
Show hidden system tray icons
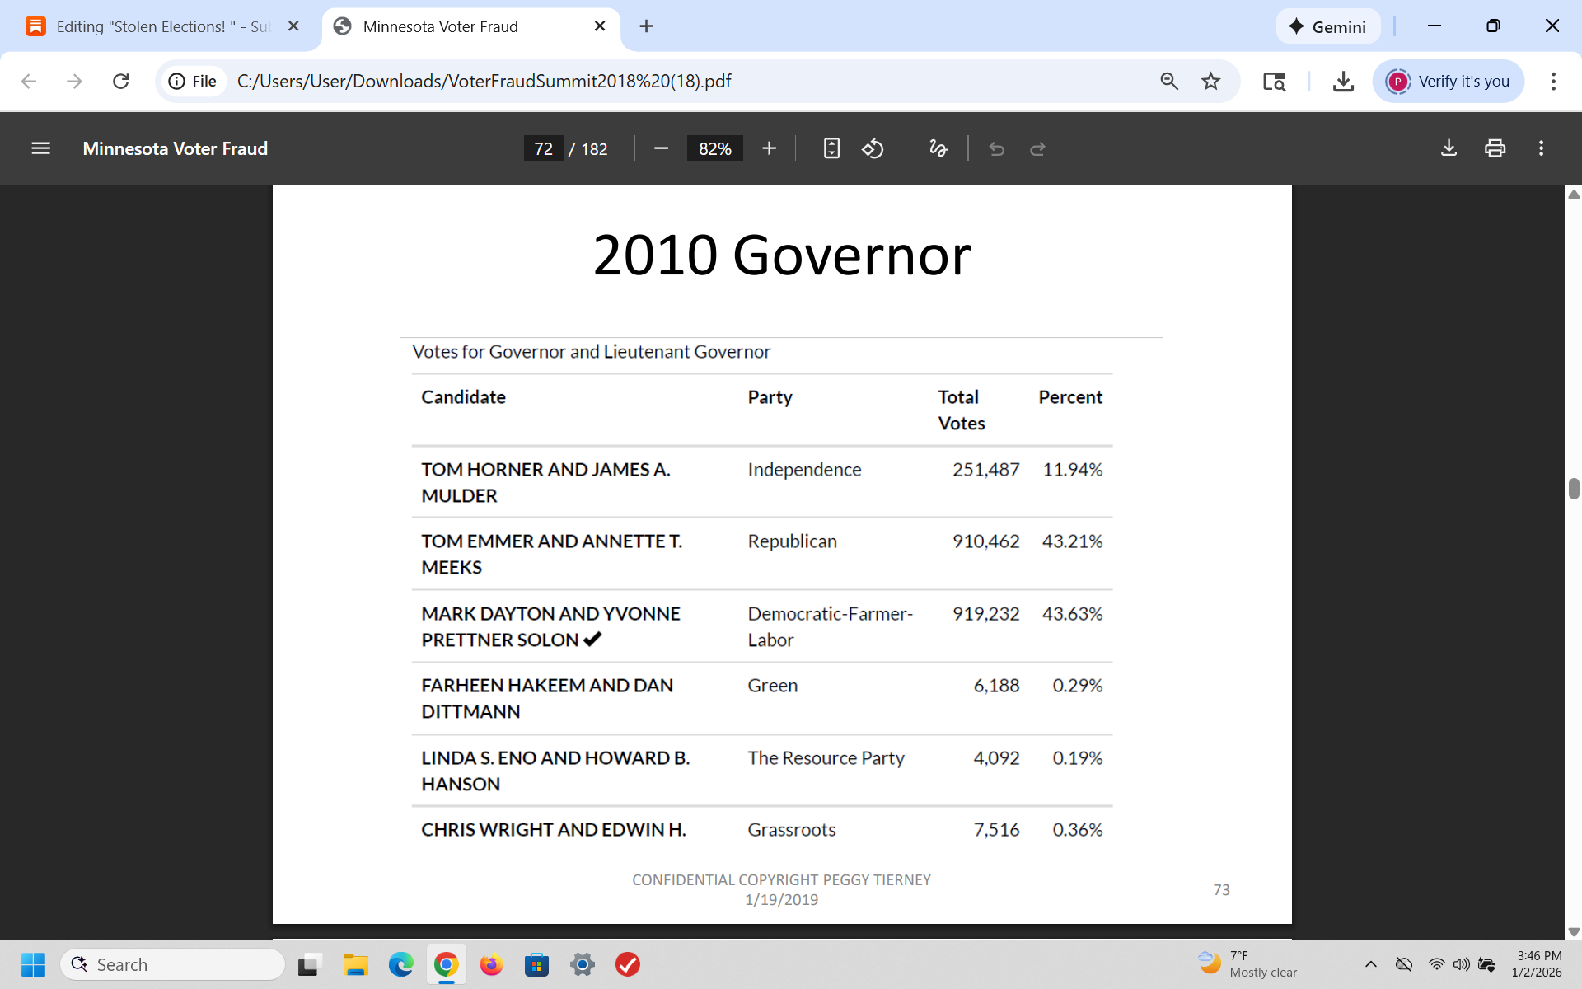pyautogui.click(x=1371, y=964)
